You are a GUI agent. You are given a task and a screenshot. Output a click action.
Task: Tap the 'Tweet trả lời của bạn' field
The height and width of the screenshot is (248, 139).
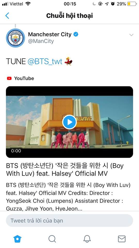(69, 220)
